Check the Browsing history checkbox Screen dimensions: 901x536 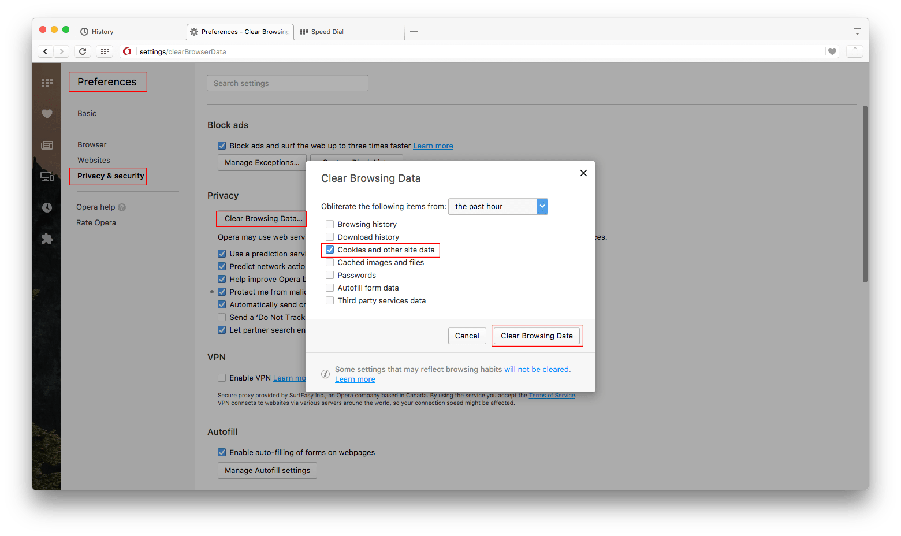(330, 224)
